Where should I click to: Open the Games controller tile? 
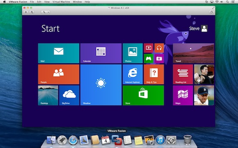click(149, 59)
